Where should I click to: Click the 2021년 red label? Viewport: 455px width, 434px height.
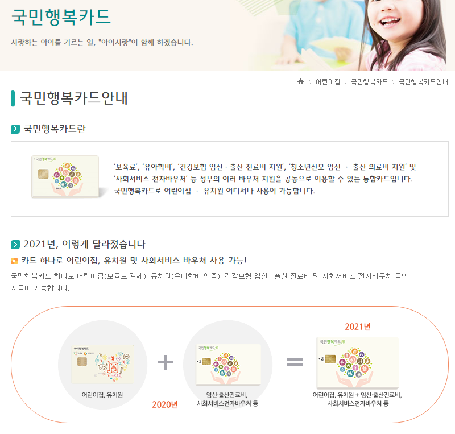pos(358,327)
